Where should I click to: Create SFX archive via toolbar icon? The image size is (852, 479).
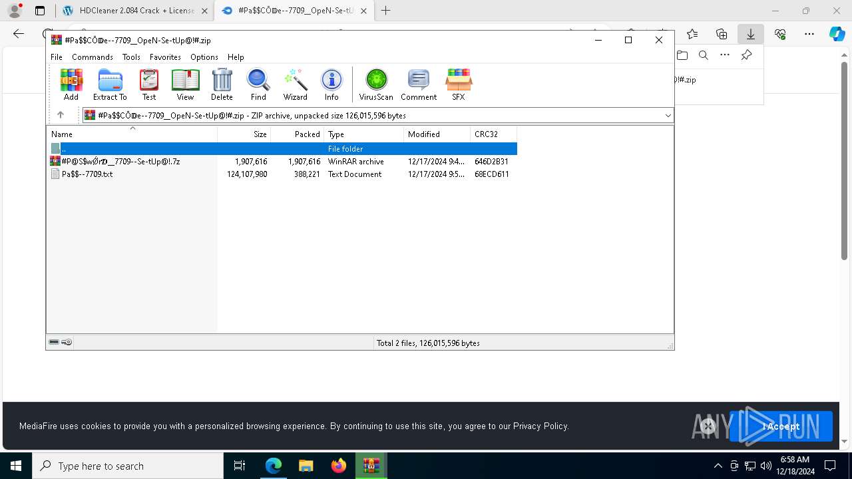tap(459, 84)
